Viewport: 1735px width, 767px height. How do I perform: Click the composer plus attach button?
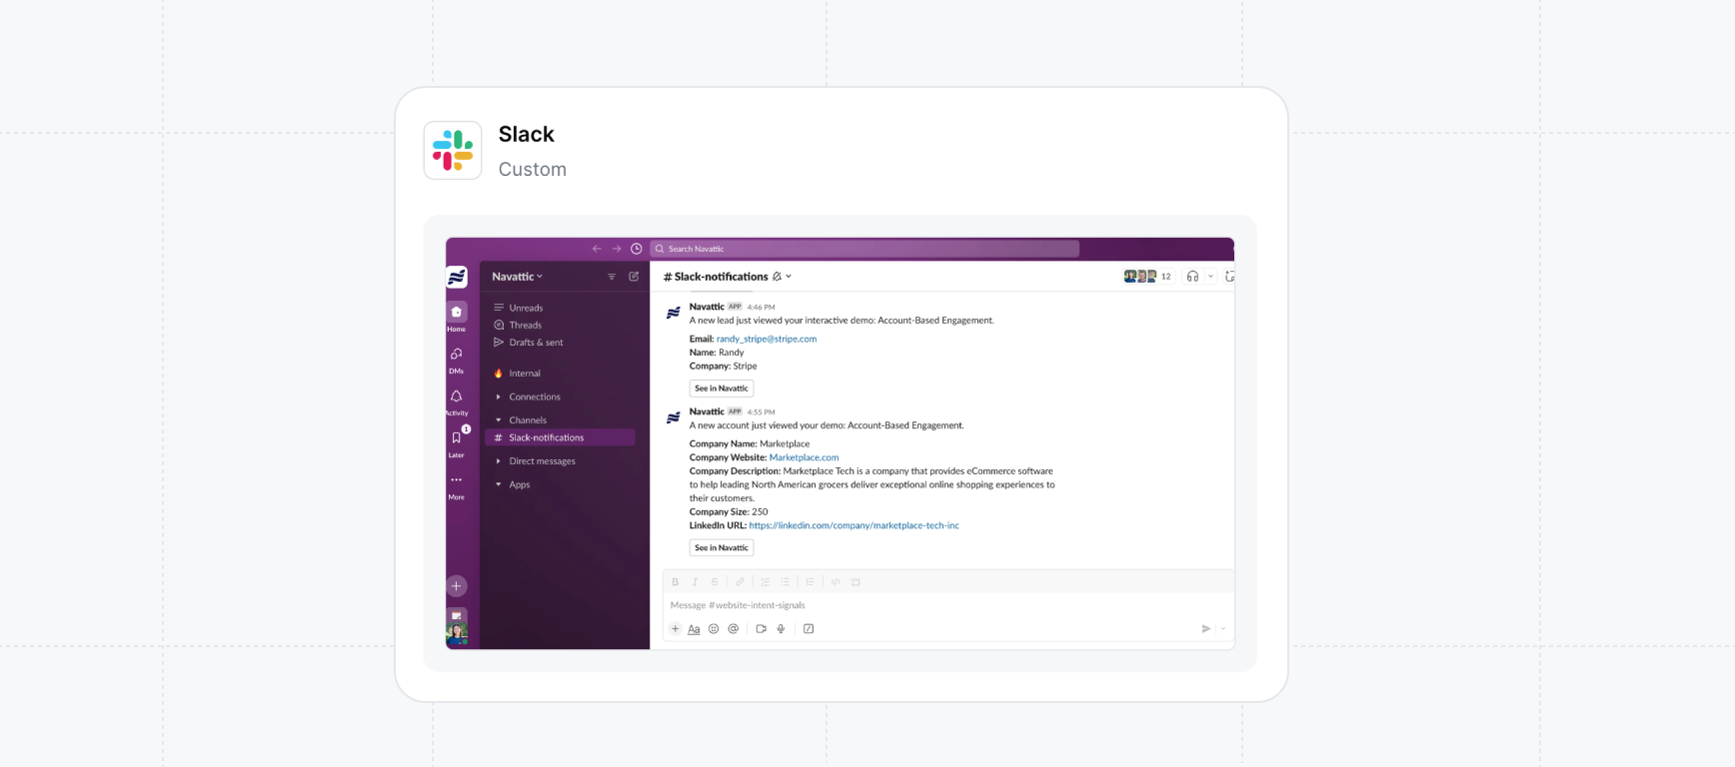click(676, 629)
